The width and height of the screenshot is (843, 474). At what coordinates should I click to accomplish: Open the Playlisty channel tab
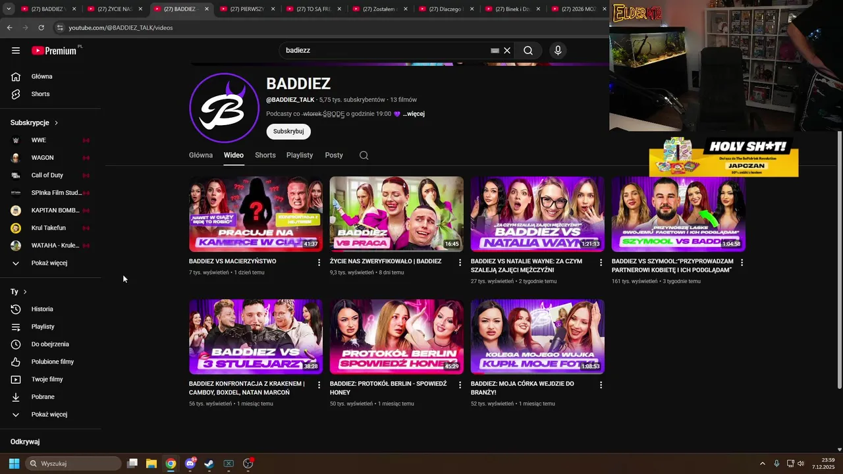click(x=300, y=155)
